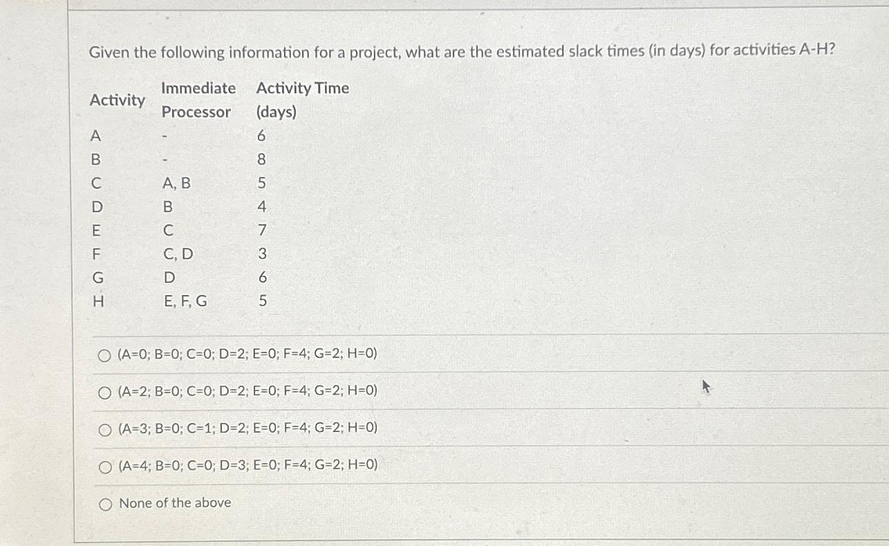Click the Activity column header
The height and width of the screenshot is (546, 889).
pos(117,100)
